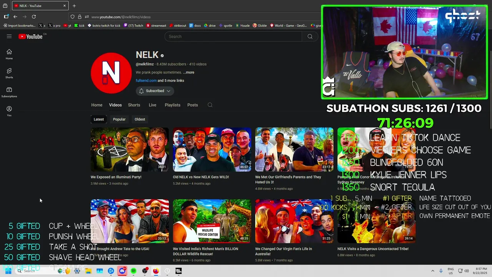Screen dimensions: 492x277
Task: Switch to the channel Shorts tab
Action: pos(134,105)
